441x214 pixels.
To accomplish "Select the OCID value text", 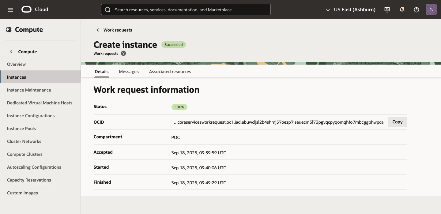I will click(278, 122).
